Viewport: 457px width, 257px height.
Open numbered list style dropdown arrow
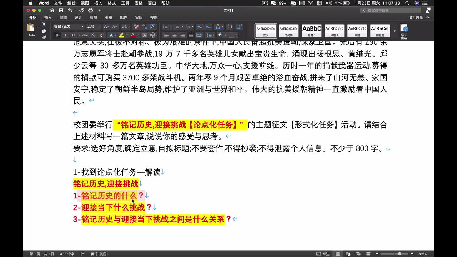click(x=182, y=26)
